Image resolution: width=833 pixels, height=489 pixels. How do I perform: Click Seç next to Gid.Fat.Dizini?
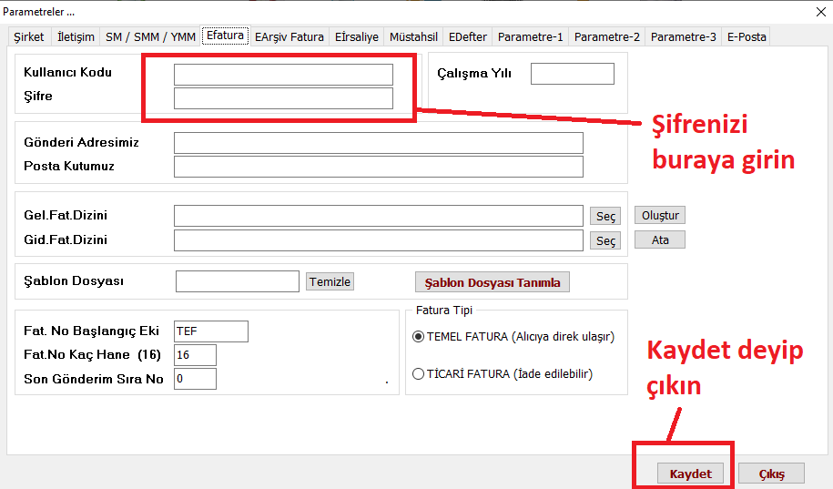(605, 240)
